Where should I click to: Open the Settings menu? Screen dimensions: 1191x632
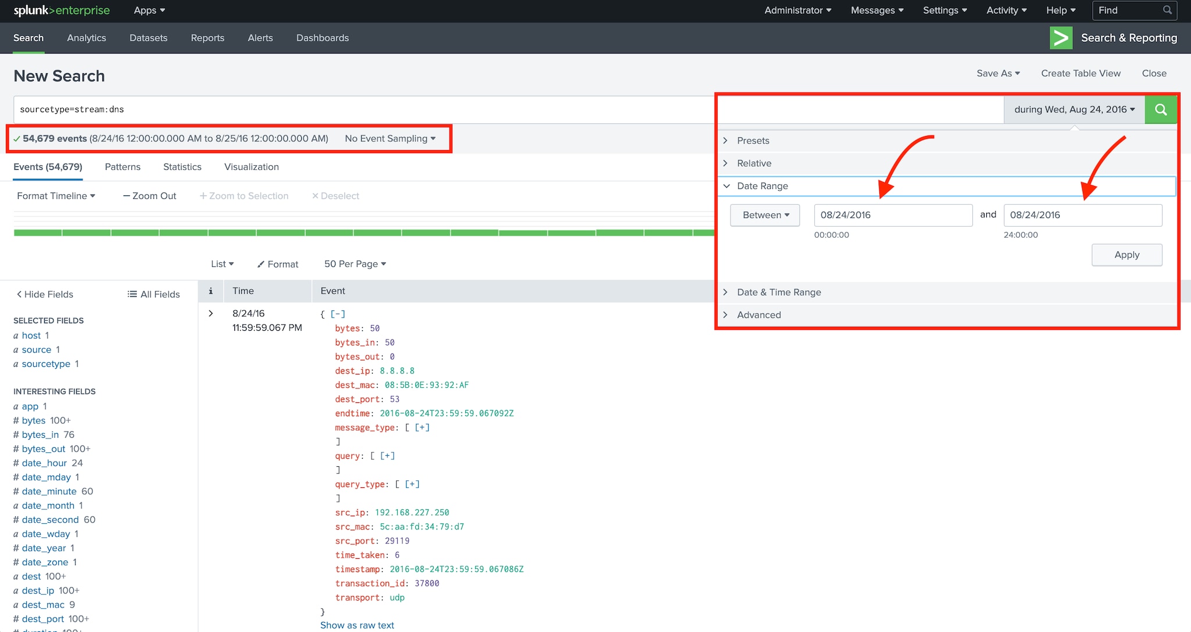click(x=945, y=10)
